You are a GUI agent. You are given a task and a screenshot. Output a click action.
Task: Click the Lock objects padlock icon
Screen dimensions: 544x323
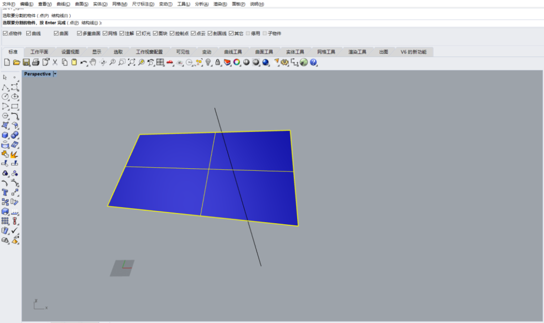pos(218,62)
